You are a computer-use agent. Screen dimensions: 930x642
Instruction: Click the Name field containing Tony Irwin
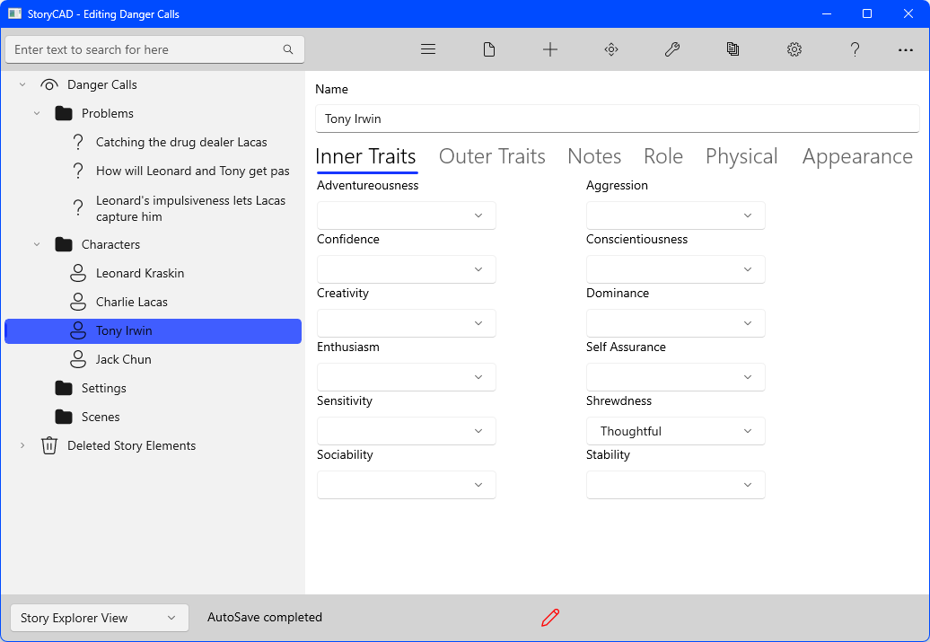[617, 119]
